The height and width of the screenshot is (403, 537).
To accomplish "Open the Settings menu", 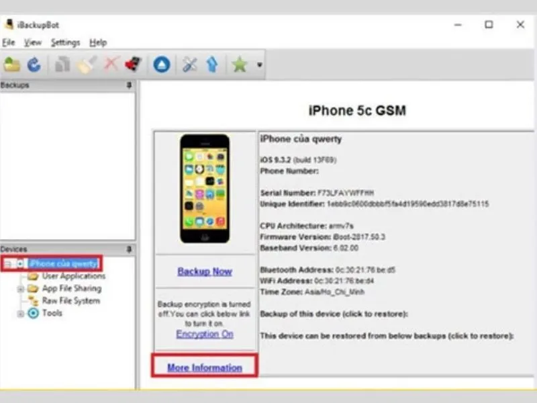I will coord(65,42).
